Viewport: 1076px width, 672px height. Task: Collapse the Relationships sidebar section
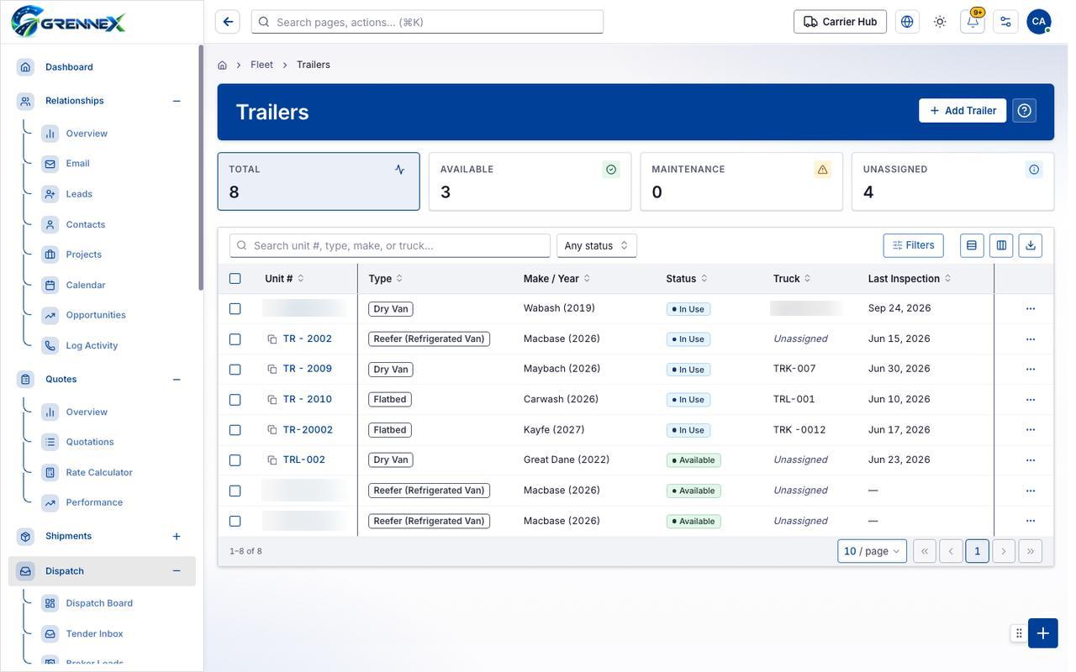(x=177, y=101)
